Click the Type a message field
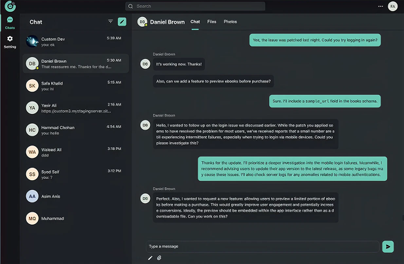This screenshot has height=264, width=404. [x=262, y=246]
